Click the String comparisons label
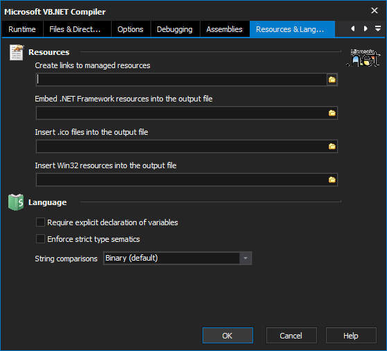The height and width of the screenshot is (351, 387). (66, 259)
